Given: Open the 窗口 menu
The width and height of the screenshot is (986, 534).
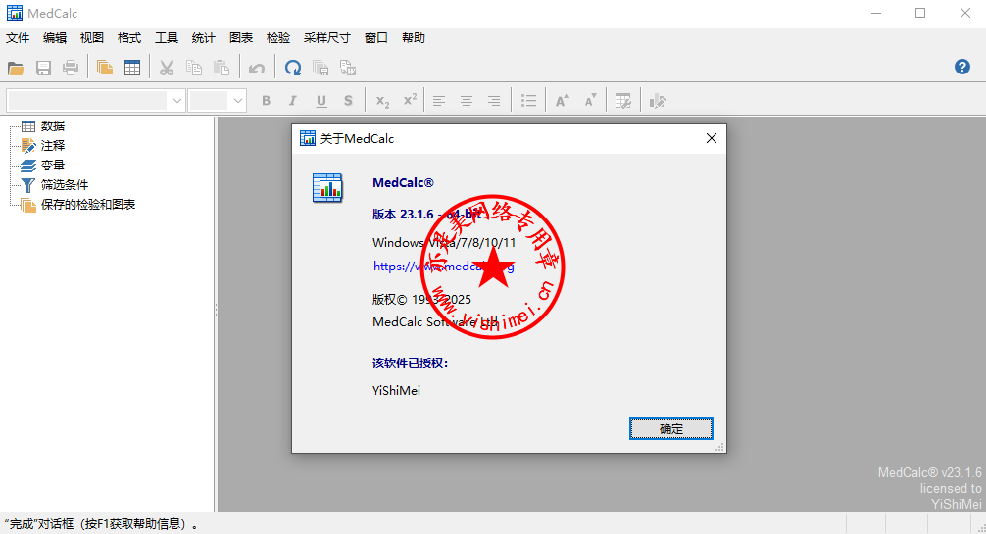Looking at the screenshot, I should (376, 38).
